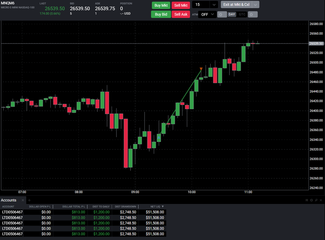Close the Accounts panel with X
The height and width of the screenshot is (240, 325).
point(321,200)
